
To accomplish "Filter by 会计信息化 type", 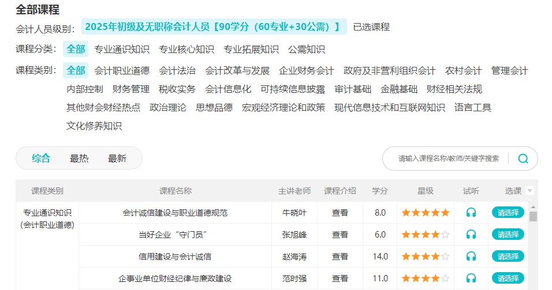I will 228,89.
